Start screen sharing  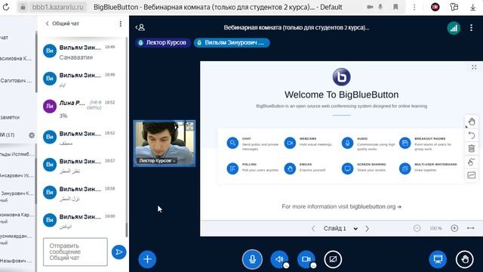click(x=333, y=259)
